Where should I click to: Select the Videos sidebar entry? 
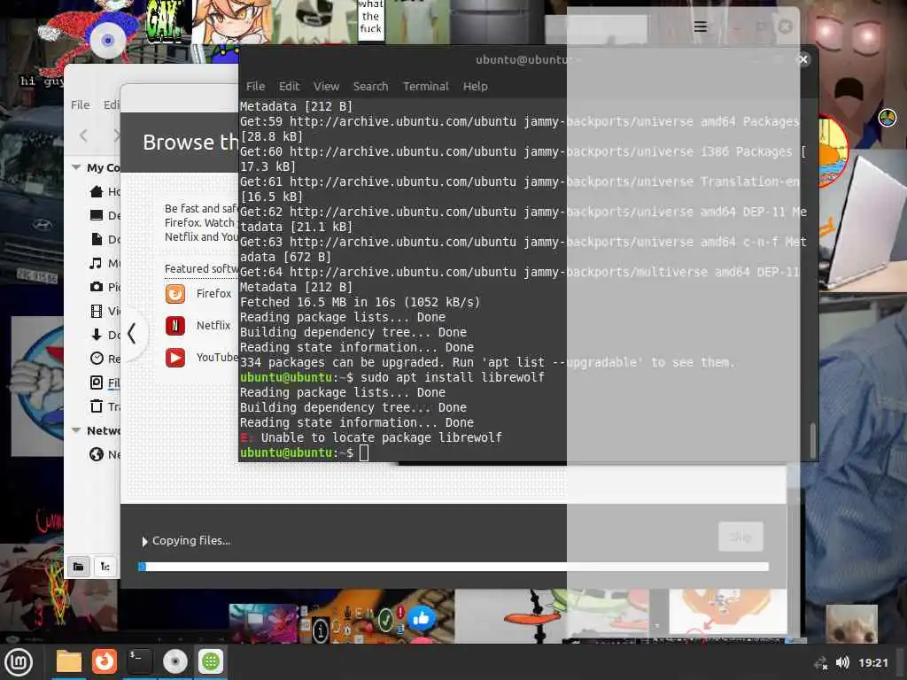pos(105,311)
